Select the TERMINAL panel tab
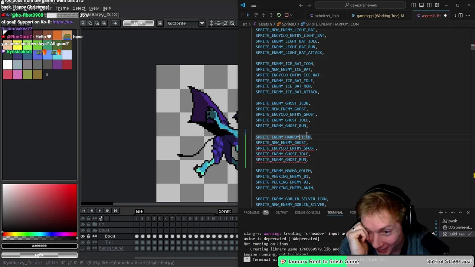This screenshot has width=475, height=267. pyautogui.click(x=335, y=212)
